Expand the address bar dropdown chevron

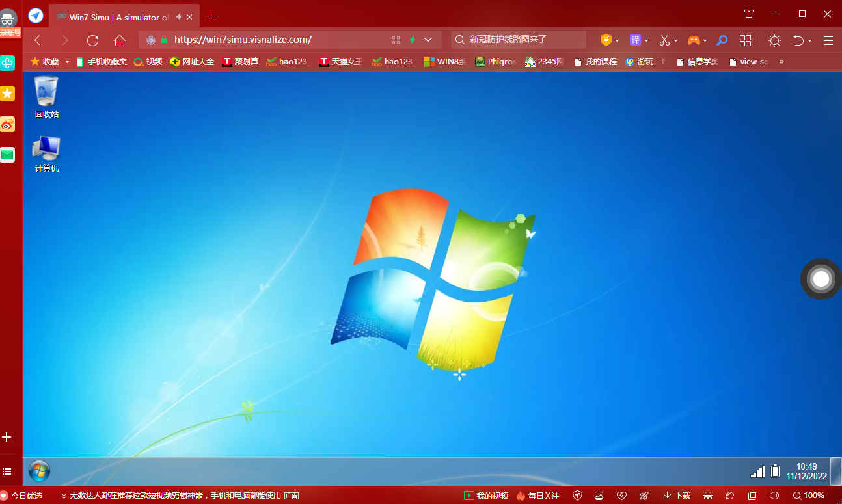(x=428, y=40)
